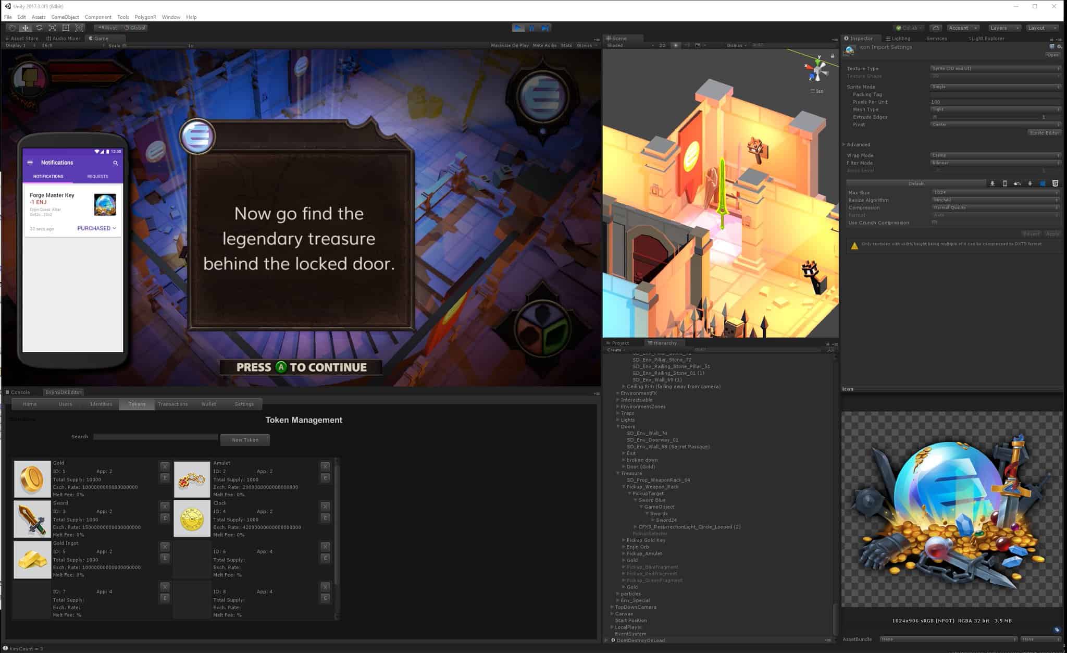Screen dimensions: 1067x653
Task: Switch to the Lighting tab
Action: [899, 39]
